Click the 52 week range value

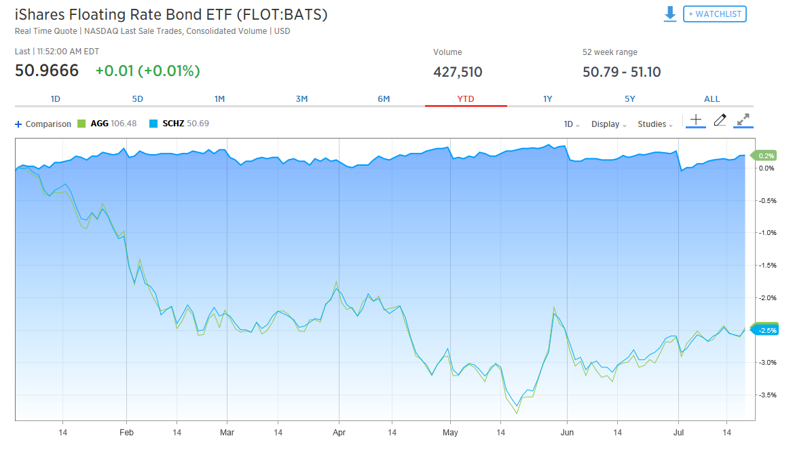coord(623,71)
